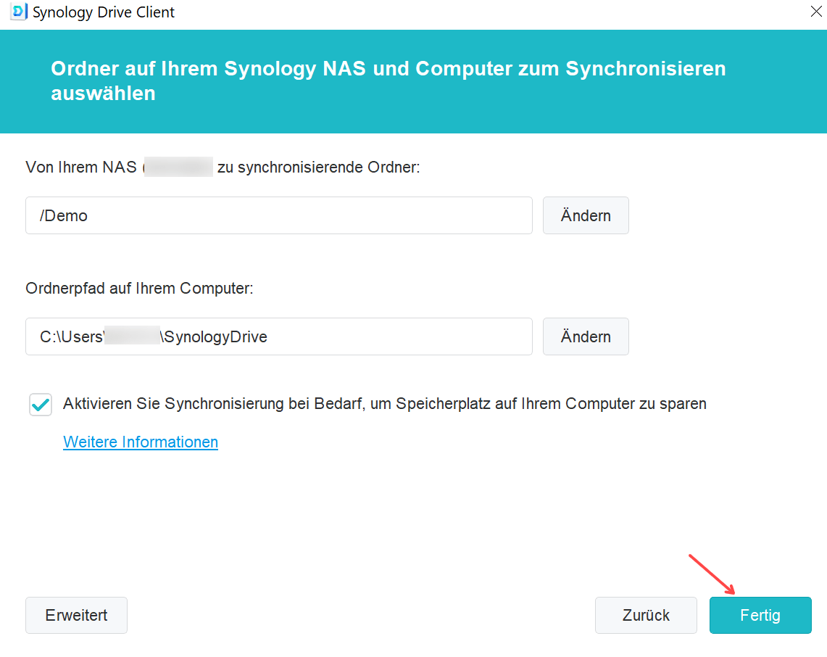Open the Weitere Informationen link
Viewport: 827px width, 657px height.
coord(141,442)
